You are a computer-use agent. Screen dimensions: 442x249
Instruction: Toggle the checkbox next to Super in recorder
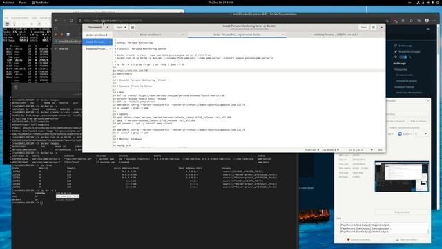click(400, 133)
